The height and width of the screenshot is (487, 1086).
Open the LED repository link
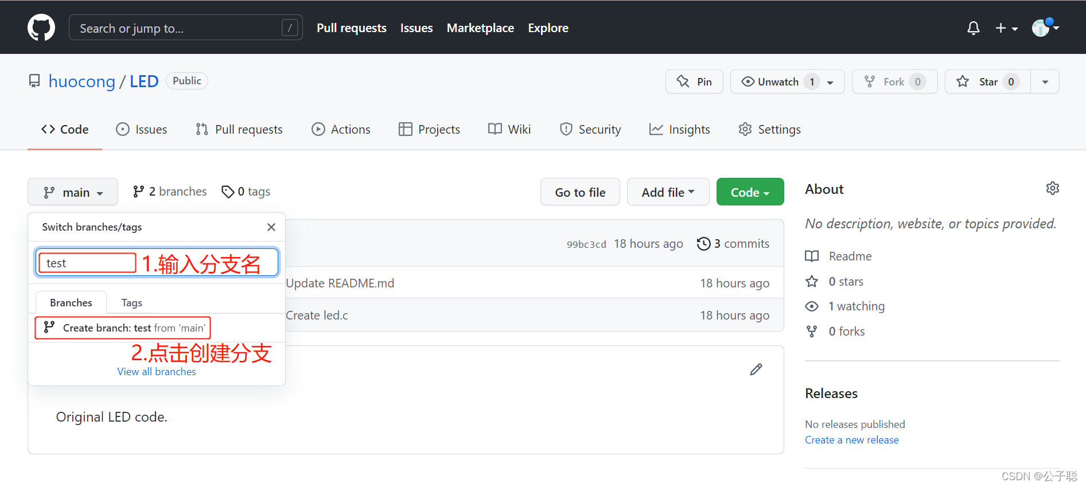tap(144, 81)
